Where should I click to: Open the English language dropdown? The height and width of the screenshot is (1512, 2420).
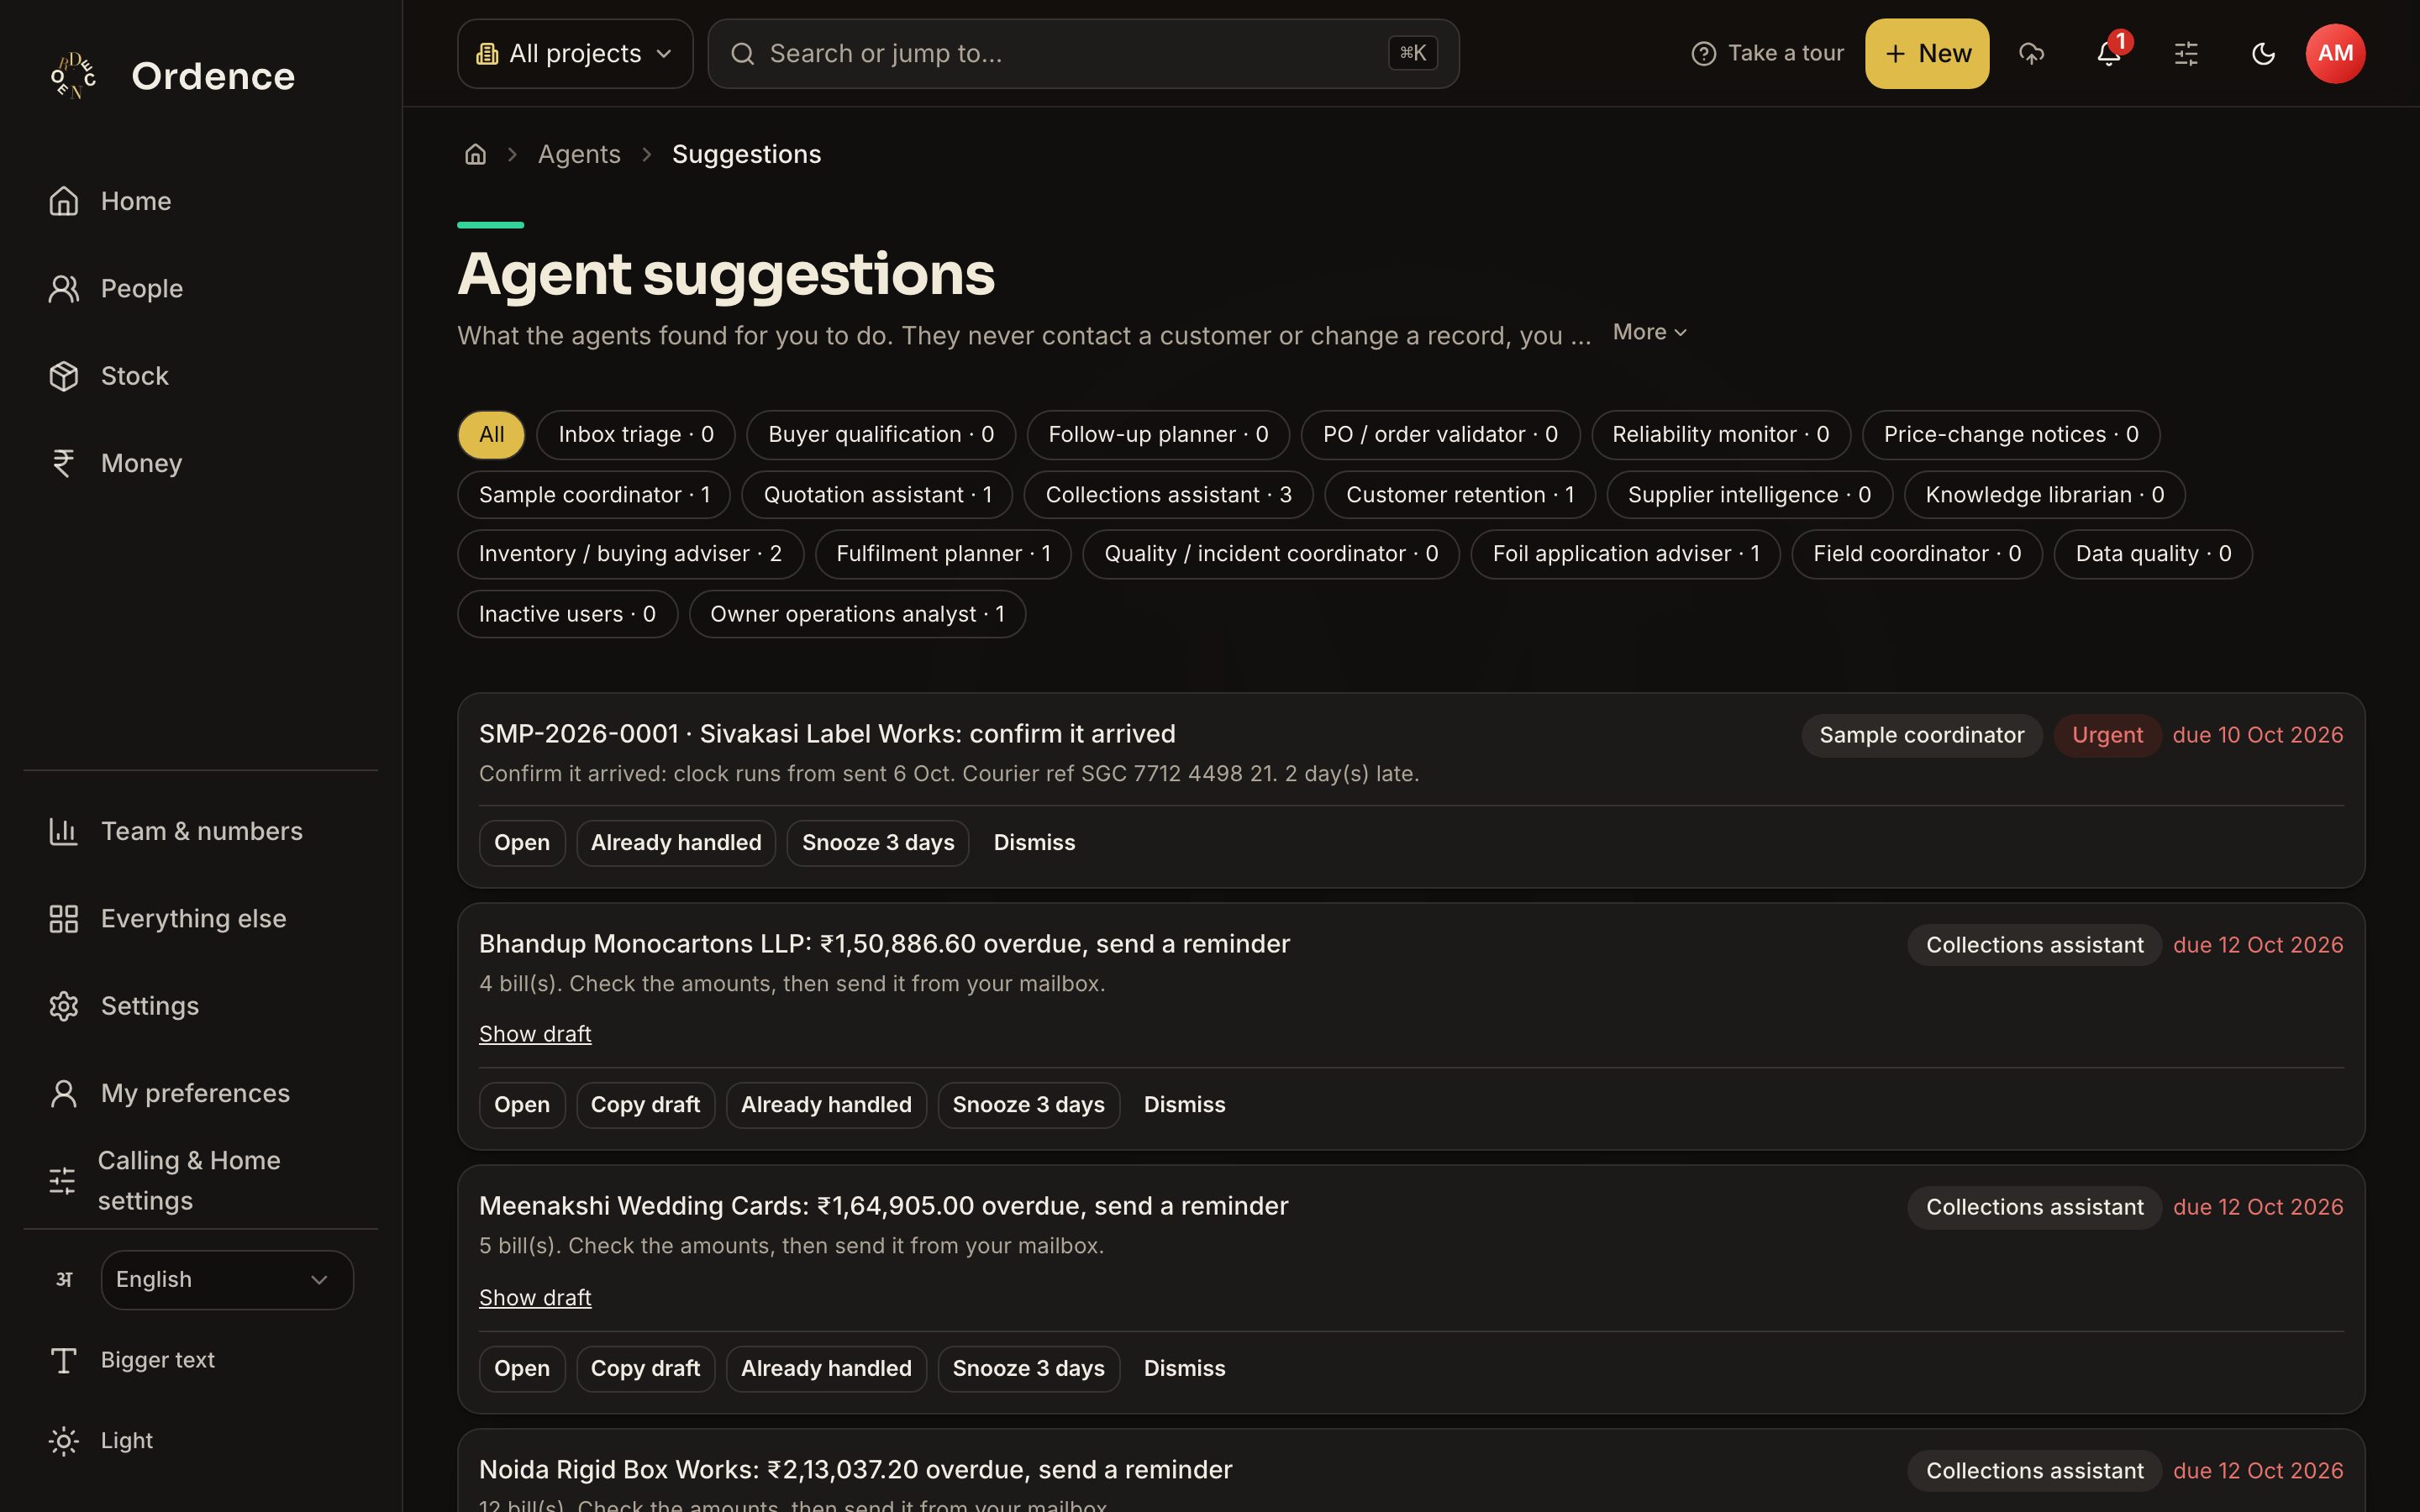pyautogui.click(x=227, y=1280)
